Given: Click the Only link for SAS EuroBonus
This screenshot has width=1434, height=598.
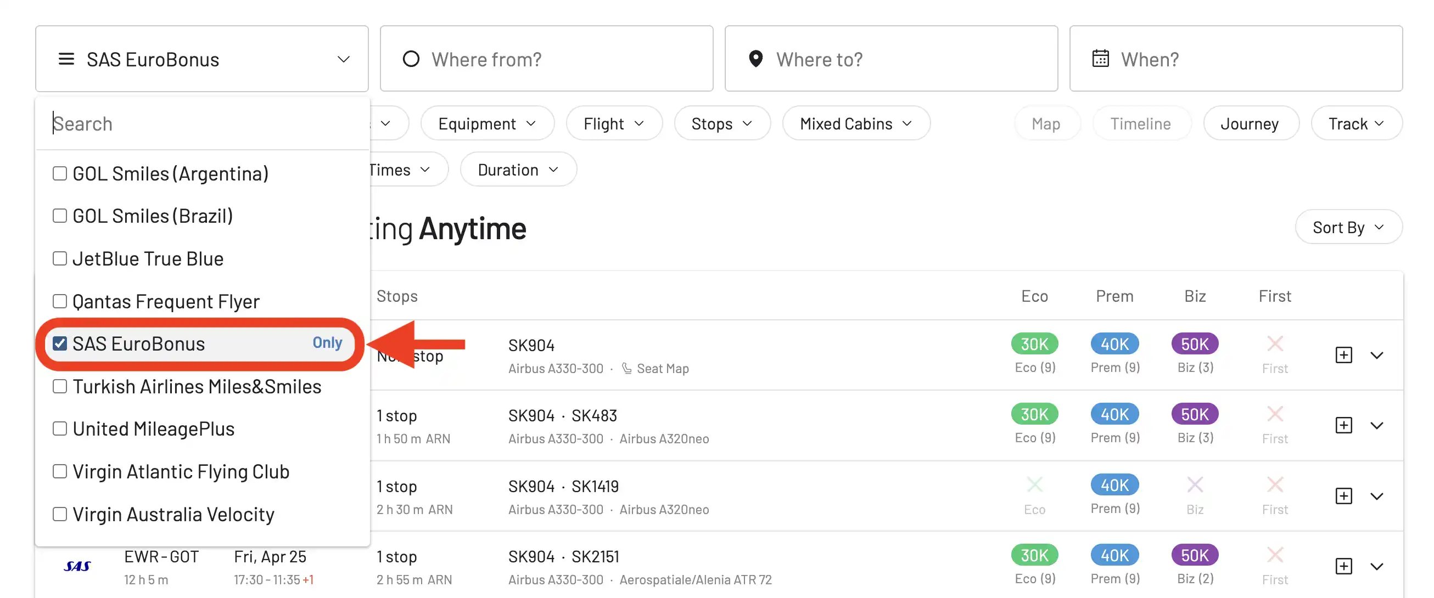Looking at the screenshot, I should tap(327, 343).
